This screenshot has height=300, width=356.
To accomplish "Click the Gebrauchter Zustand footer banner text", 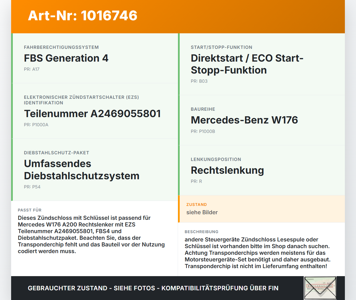I will [x=153, y=288].
